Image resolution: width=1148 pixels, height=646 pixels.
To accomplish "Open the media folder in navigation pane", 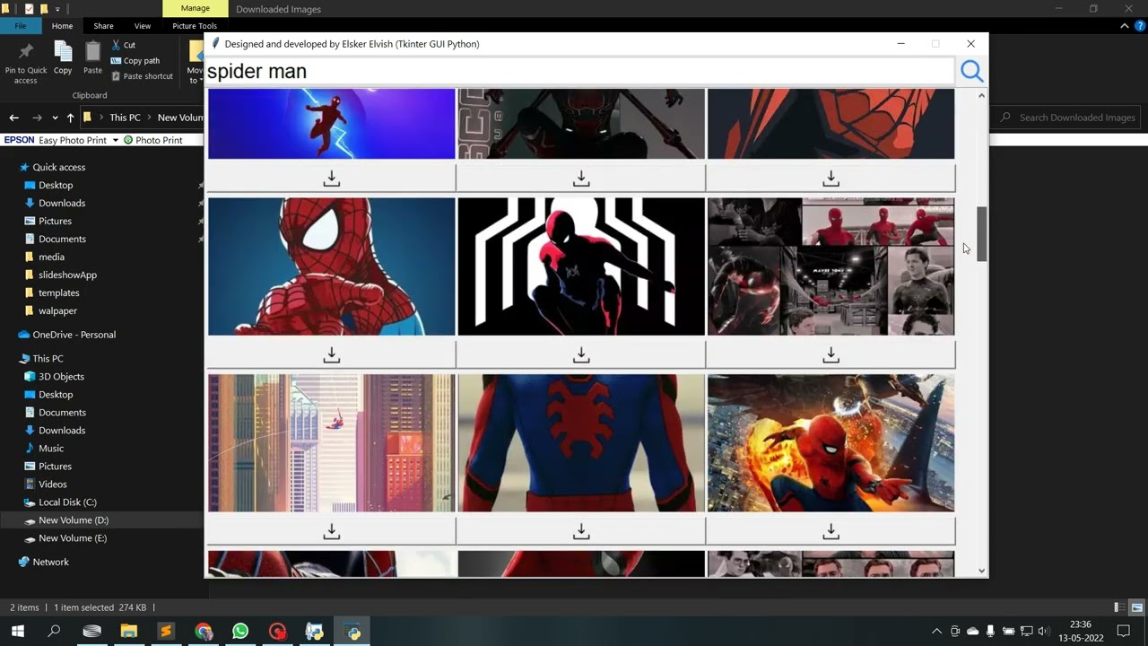I will pos(51,257).
